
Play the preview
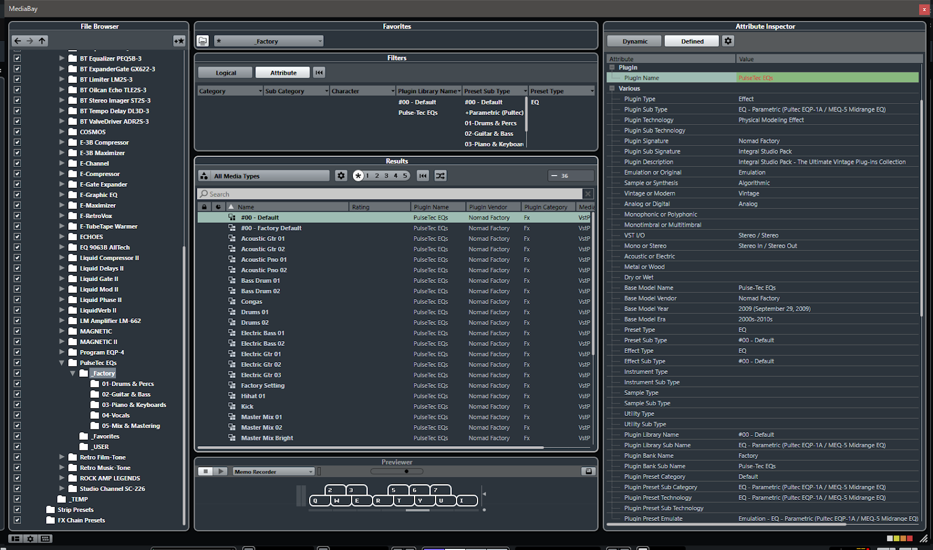(220, 471)
